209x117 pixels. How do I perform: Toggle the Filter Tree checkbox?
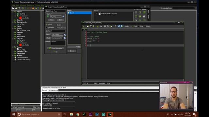click(x=32, y=107)
